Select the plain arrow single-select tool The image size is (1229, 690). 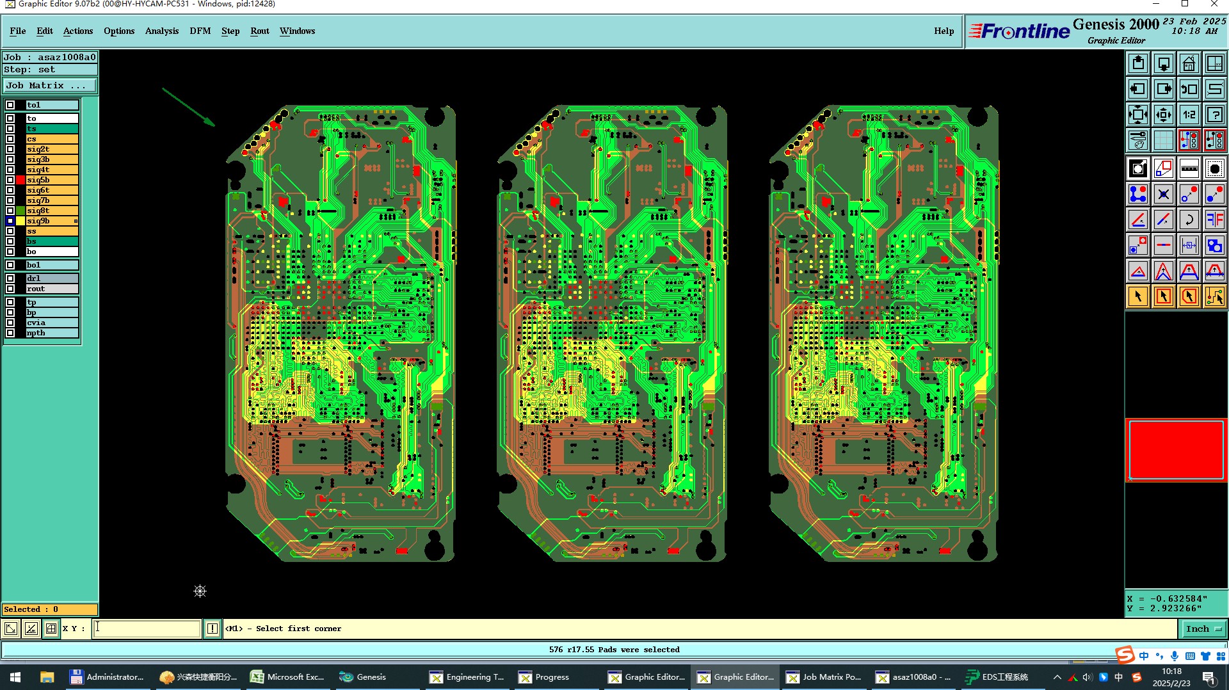(x=1137, y=296)
